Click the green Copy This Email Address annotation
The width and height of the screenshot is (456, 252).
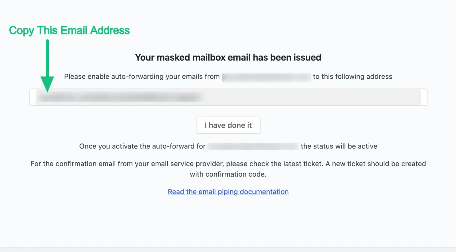(x=69, y=30)
